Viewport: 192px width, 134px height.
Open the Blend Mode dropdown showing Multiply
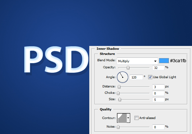click(x=137, y=61)
